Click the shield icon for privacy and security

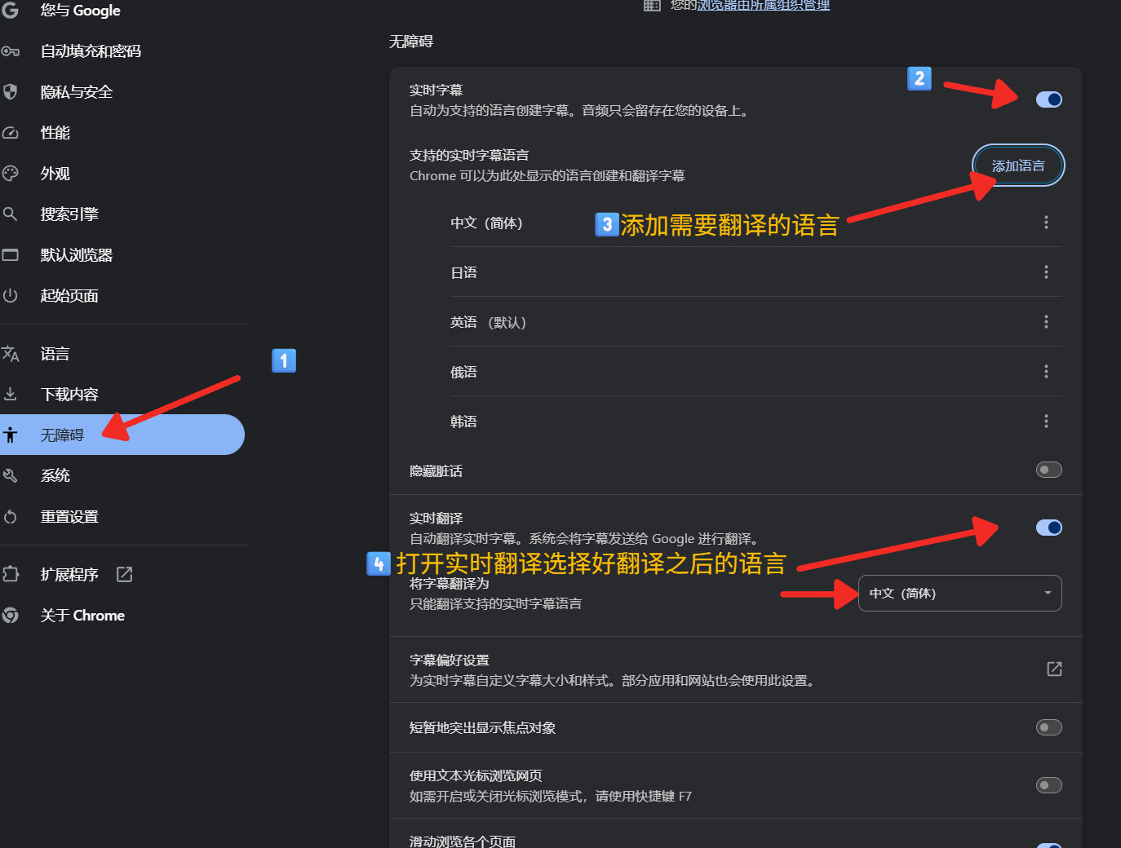(10, 91)
